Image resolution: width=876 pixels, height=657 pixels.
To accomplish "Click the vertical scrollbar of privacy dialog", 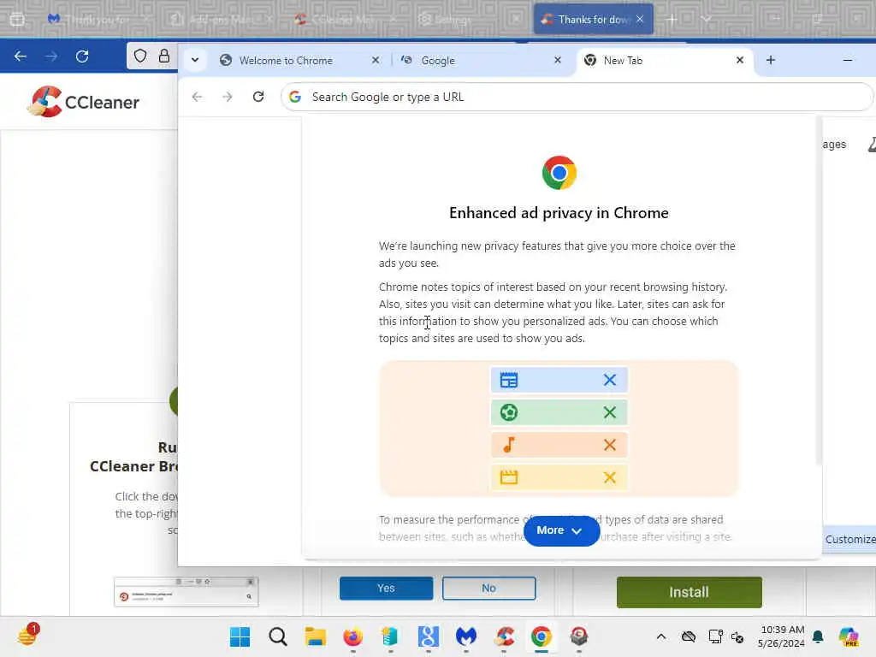I will pos(819,291).
